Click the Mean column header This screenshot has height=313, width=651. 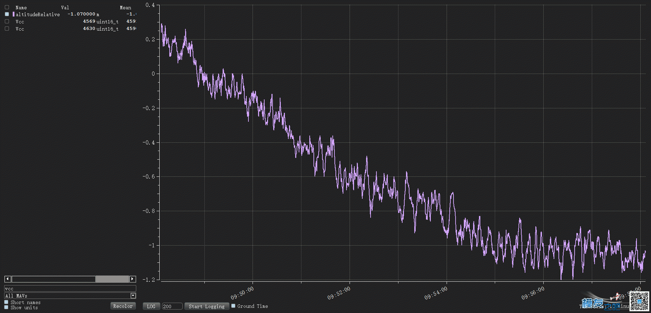coord(126,8)
